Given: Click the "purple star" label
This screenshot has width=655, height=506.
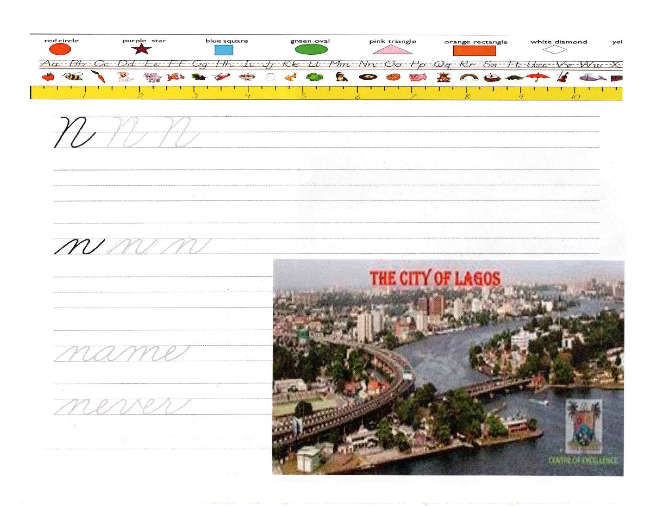Looking at the screenshot, I should tap(144, 40).
